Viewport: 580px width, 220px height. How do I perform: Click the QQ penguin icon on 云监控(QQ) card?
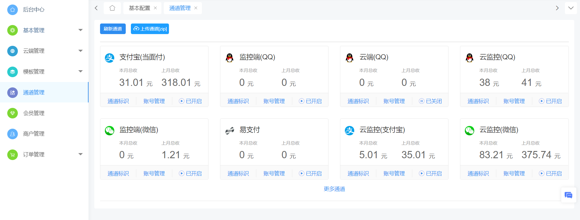(x=469, y=58)
